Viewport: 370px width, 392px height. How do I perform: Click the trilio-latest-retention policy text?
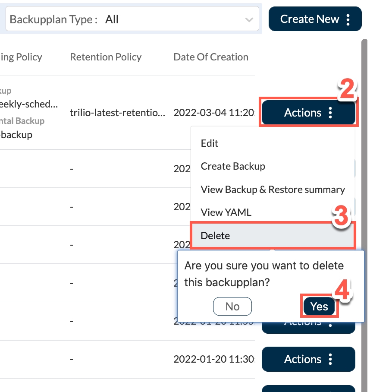(x=117, y=113)
